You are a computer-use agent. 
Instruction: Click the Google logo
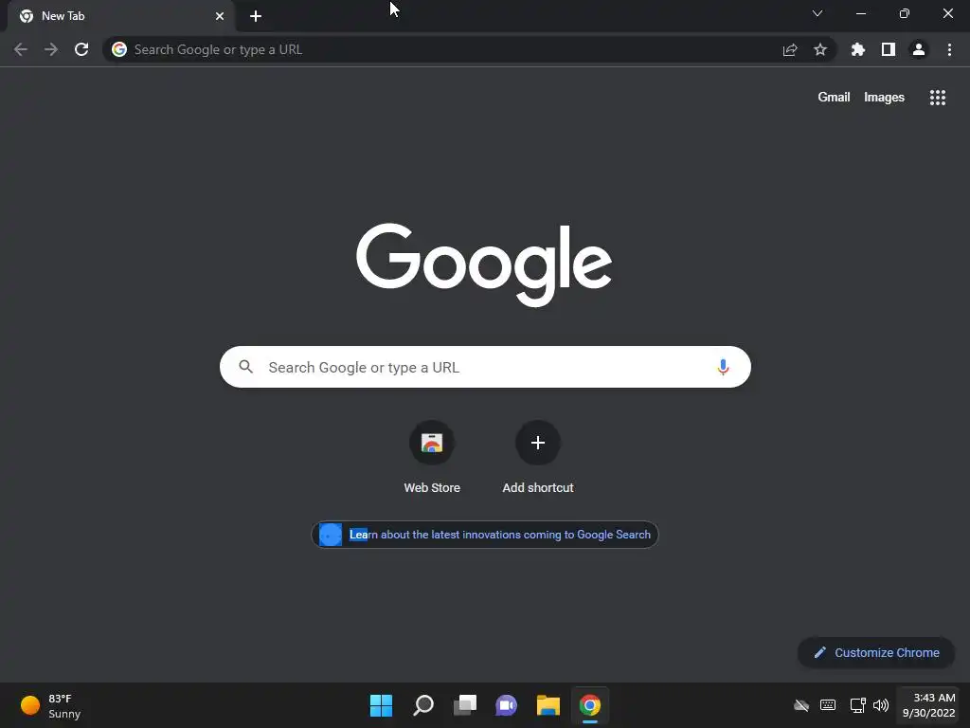[x=484, y=264]
